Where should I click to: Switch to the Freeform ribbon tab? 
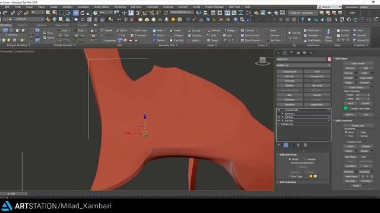click(x=23, y=25)
